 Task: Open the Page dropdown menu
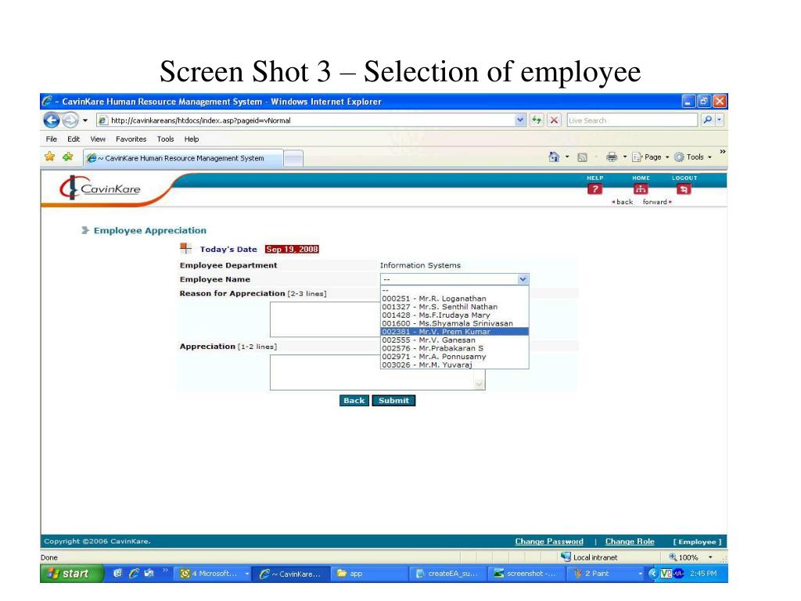[650, 157]
